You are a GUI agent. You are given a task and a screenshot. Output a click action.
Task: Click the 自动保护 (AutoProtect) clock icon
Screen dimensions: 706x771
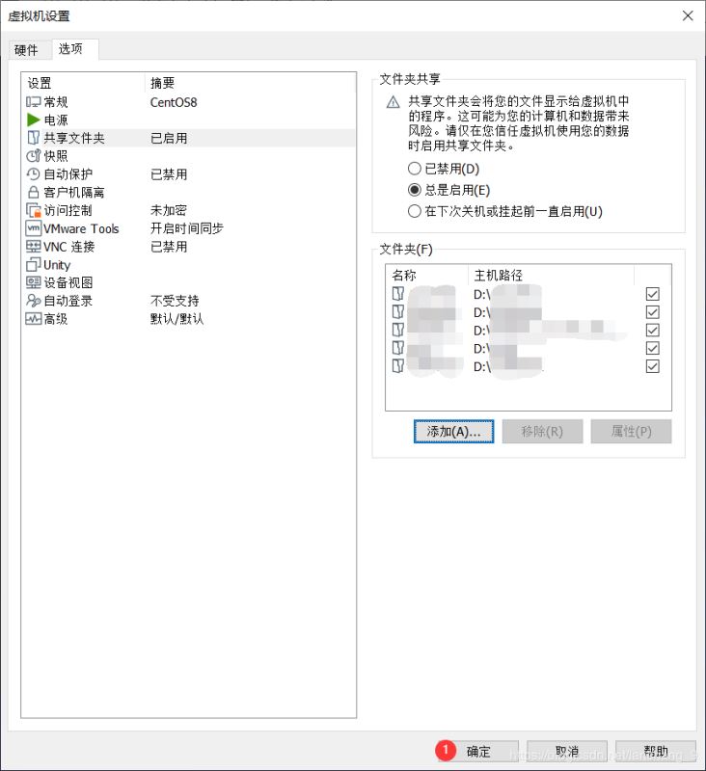coord(34,174)
